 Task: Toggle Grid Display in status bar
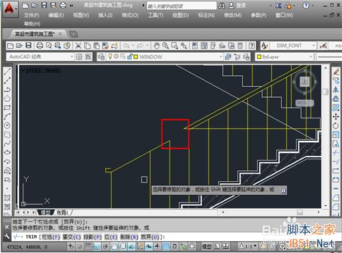(88, 246)
